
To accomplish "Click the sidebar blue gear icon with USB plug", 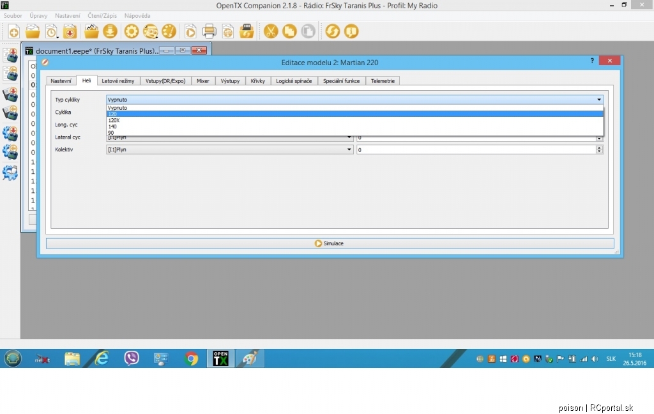I will click(10, 172).
